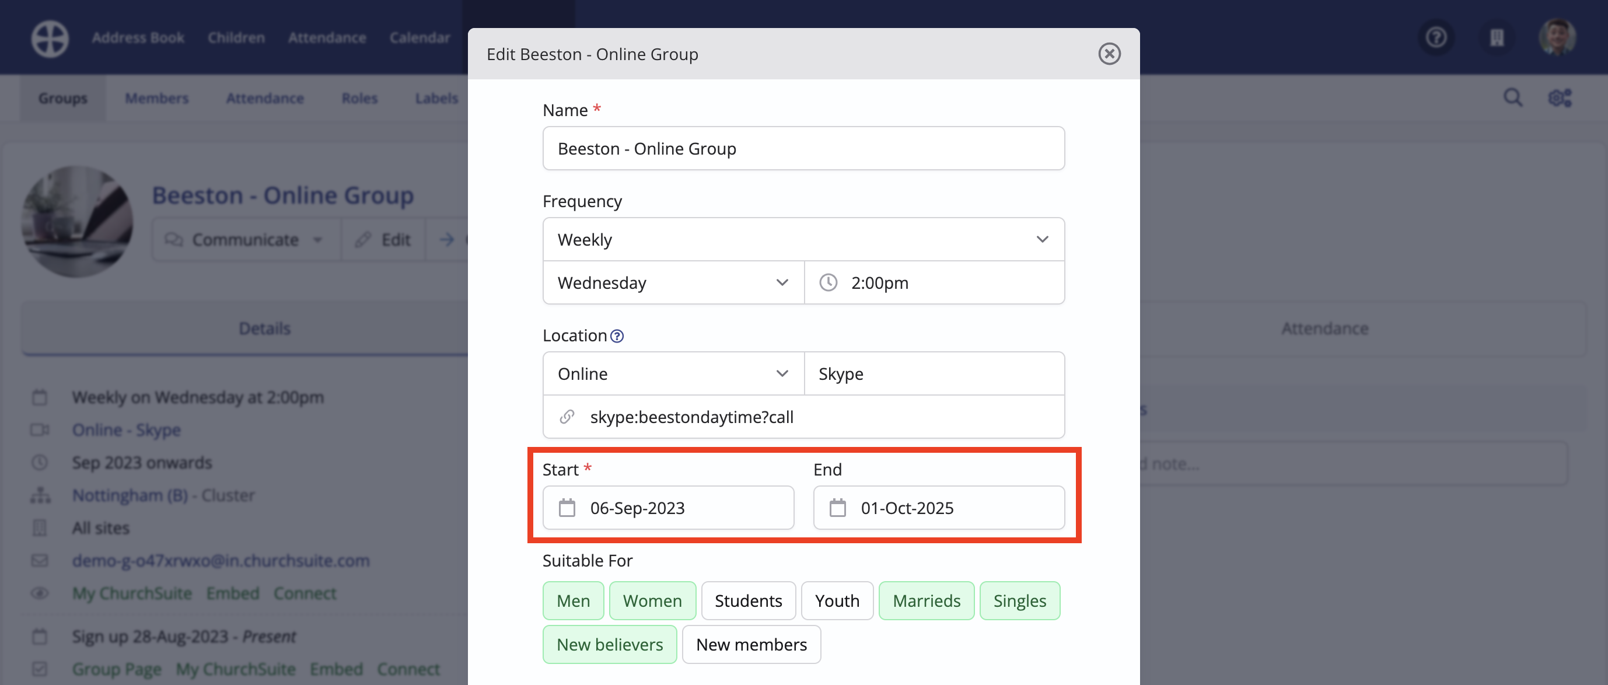Viewport: 1608px width, 685px height.
Task: Toggle the Men suitability tag
Action: pos(573,601)
